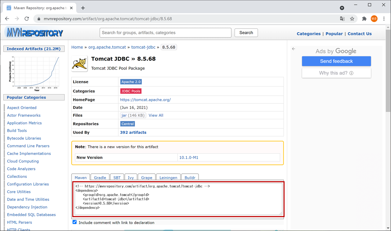Image resolution: width=391 pixels, height=231 pixels.
Task: Click the Central repository badge
Action: [128, 124]
